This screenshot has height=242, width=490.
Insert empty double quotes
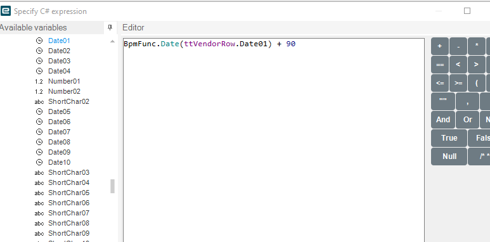click(x=443, y=101)
